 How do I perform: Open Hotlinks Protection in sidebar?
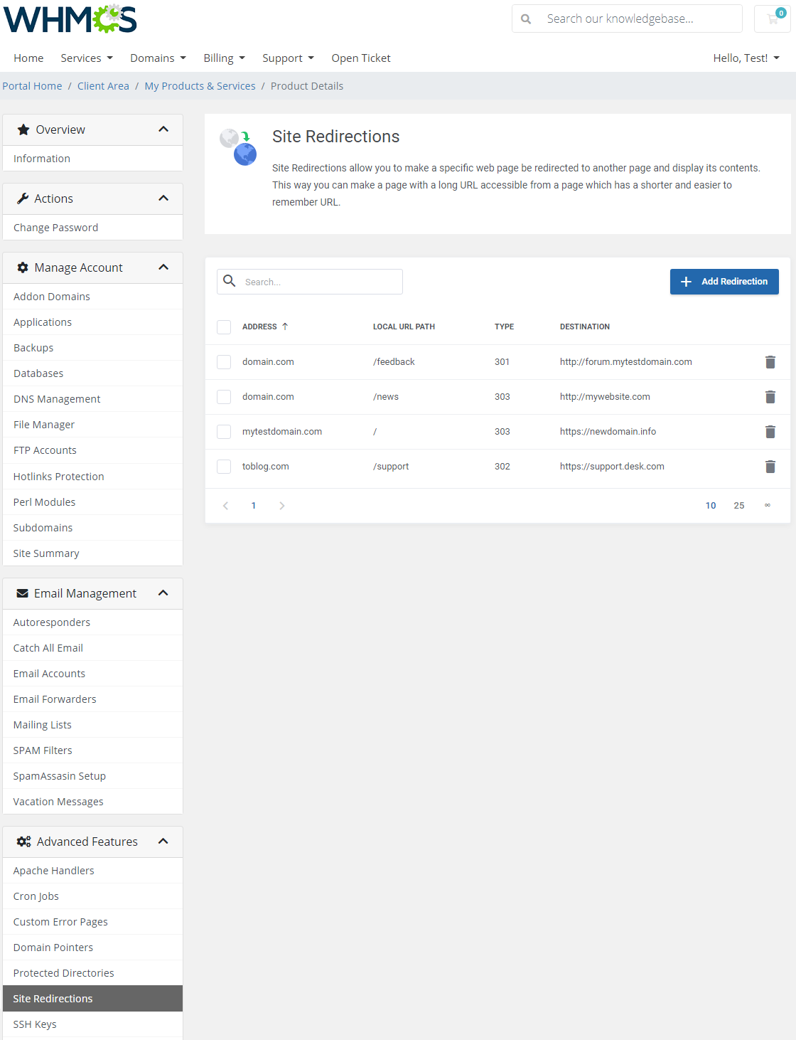(x=92, y=477)
